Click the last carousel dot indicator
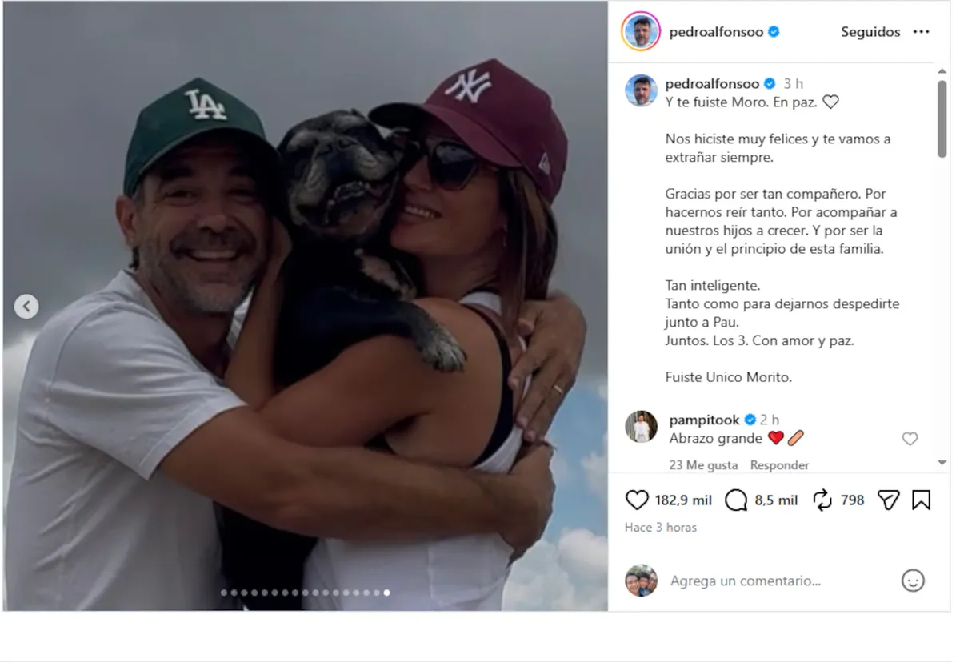The width and height of the screenshot is (960, 667). [x=386, y=593]
